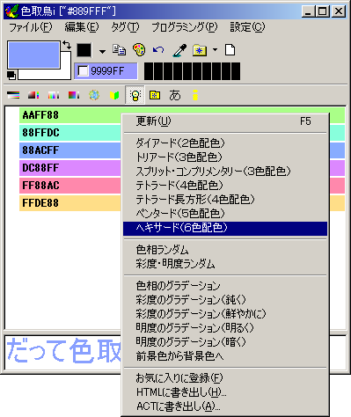Image resolution: width=351 pixels, height=417 pixels.
Task: Click ACTに書き出し(A)... menu entry
Action: click(225, 406)
